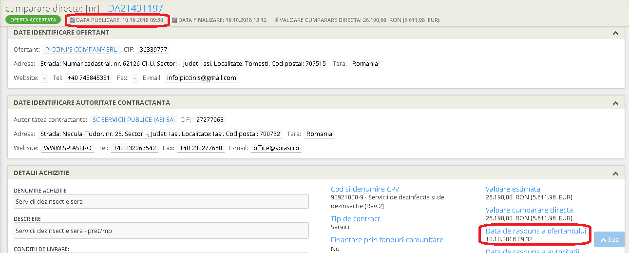
Task: Click the Valoare cumparare directa label
Action: tap(529, 210)
